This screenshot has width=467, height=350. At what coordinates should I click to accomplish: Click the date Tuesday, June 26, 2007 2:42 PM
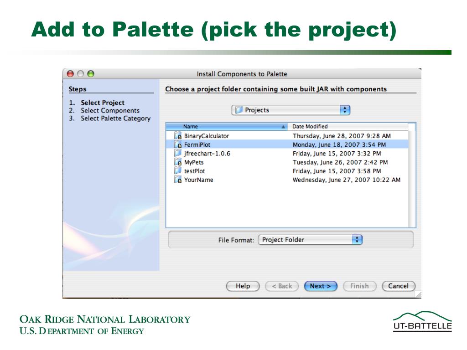tap(340, 162)
